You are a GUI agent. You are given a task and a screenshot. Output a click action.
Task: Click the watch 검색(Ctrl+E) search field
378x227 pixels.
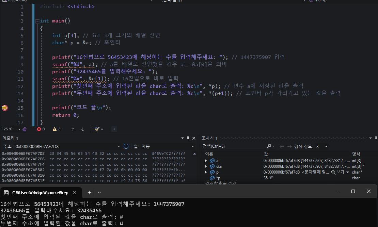(x=233, y=146)
